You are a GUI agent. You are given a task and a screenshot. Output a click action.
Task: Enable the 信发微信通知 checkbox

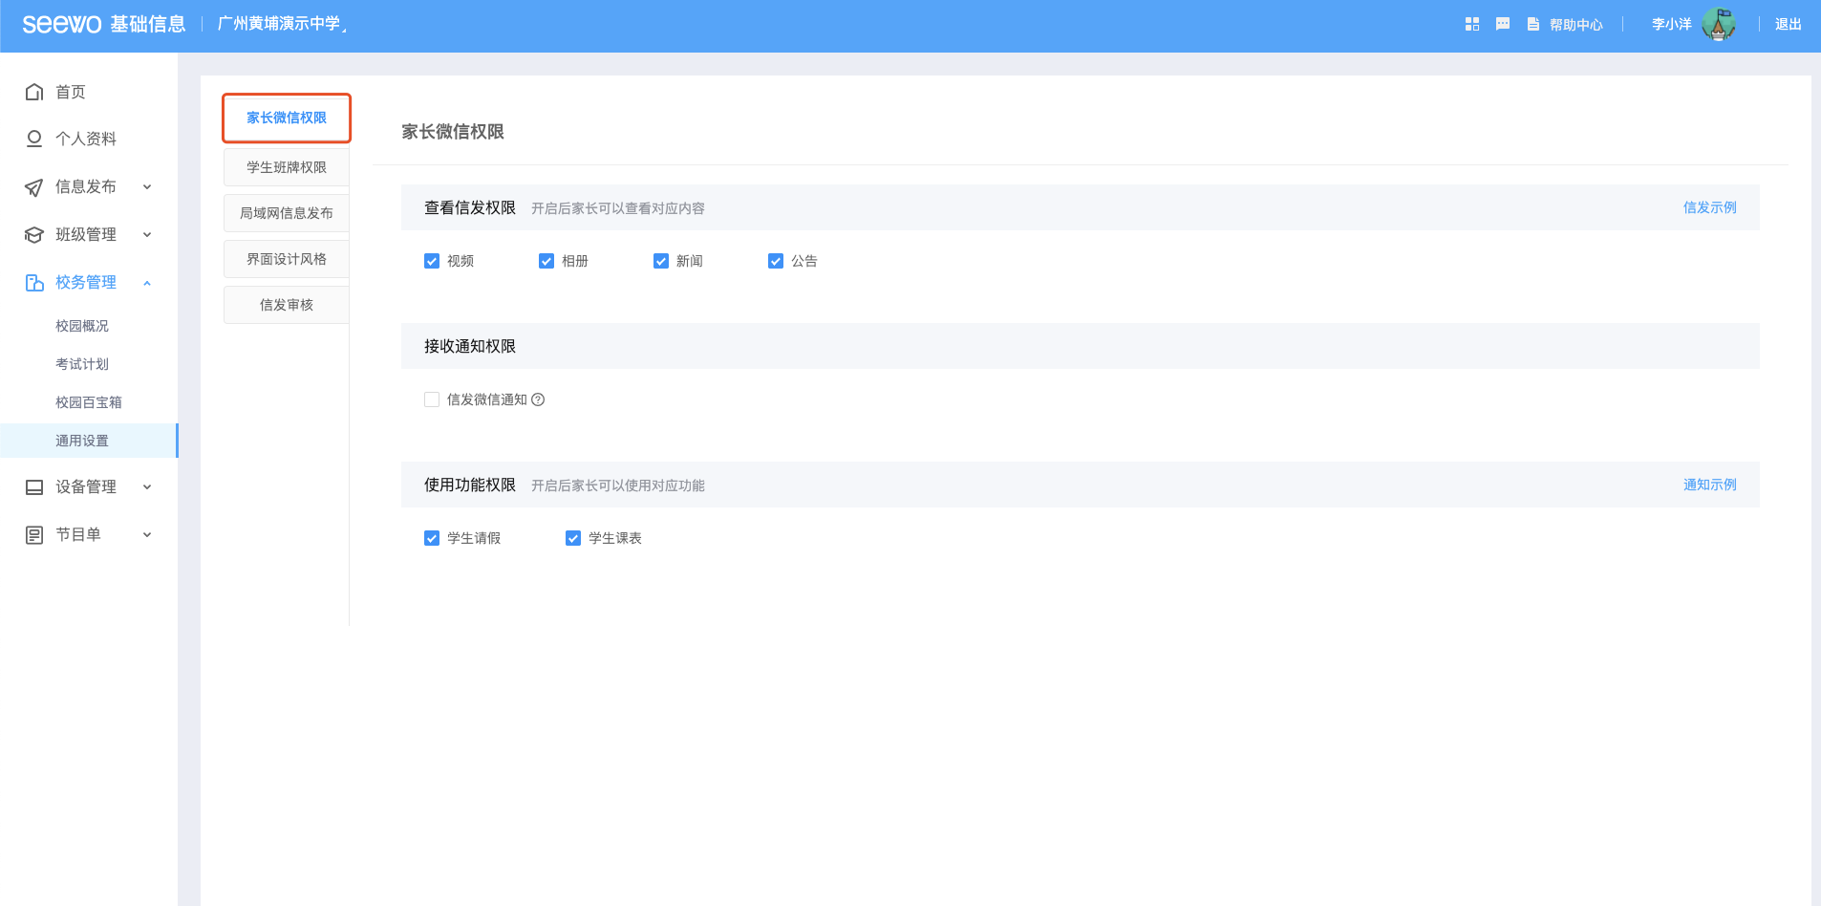click(432, 399)
